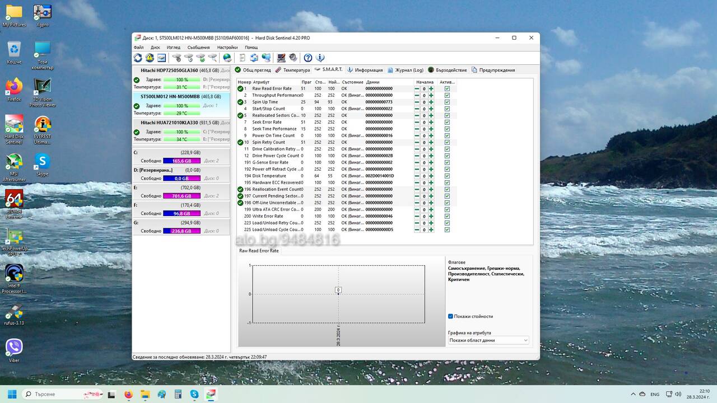This screenshot has height=403, width=717.
Task: Click the yellow warning alert toolbar icon
Action: (x=150, y=58)
